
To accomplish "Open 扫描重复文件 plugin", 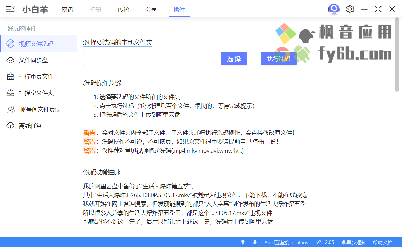I will coord(38,76).
